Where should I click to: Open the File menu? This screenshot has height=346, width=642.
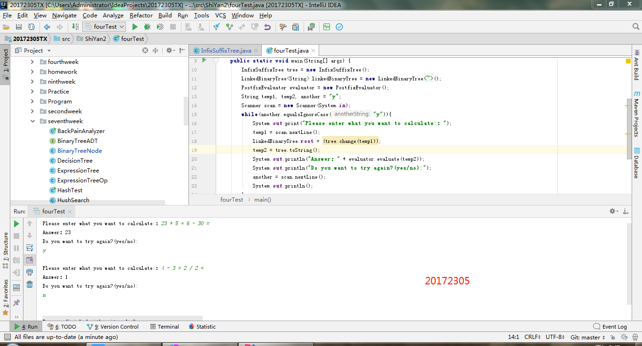(7, 15)
